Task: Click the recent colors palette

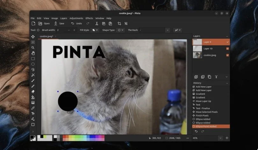Action: point(45,138)
